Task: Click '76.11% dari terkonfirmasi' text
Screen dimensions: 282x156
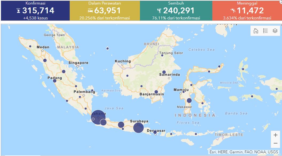Action: 176,18
